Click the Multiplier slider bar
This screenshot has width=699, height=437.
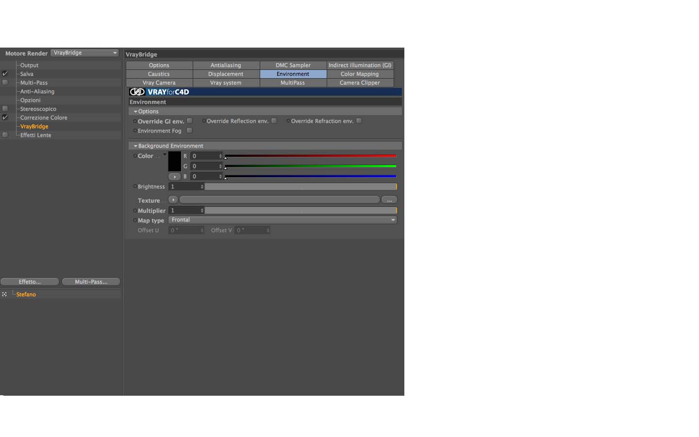pyautogui.click(x=300, y=210)
